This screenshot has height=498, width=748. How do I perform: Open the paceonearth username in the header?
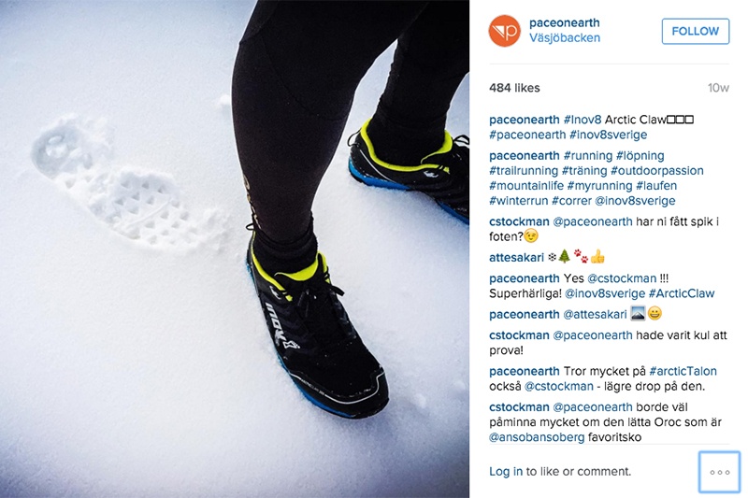coord(565,22)
